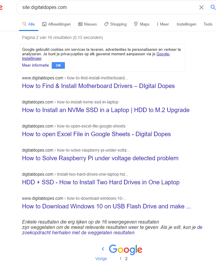Repeat the search with omitted results link

click(x=78, y=232)
